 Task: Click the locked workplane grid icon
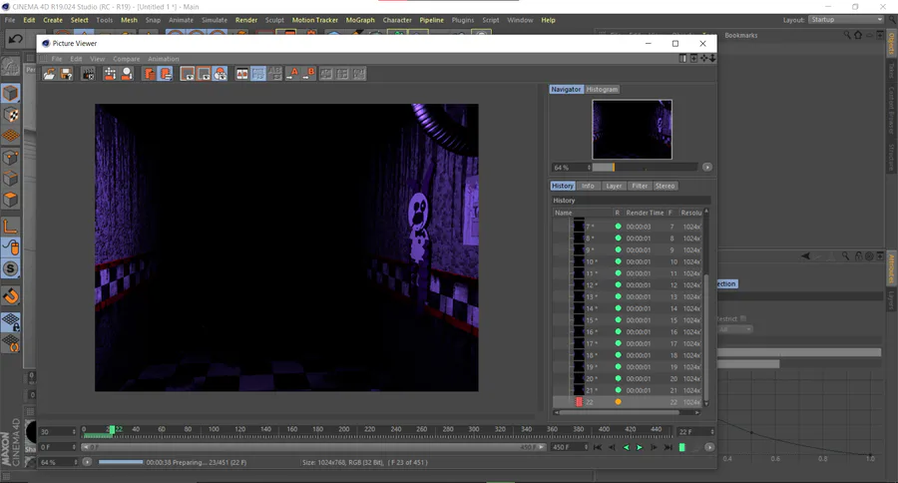point(11,322)
